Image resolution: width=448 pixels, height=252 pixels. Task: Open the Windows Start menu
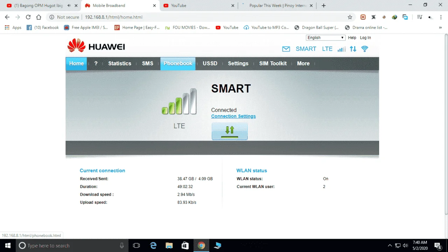[x=7, y=245]
